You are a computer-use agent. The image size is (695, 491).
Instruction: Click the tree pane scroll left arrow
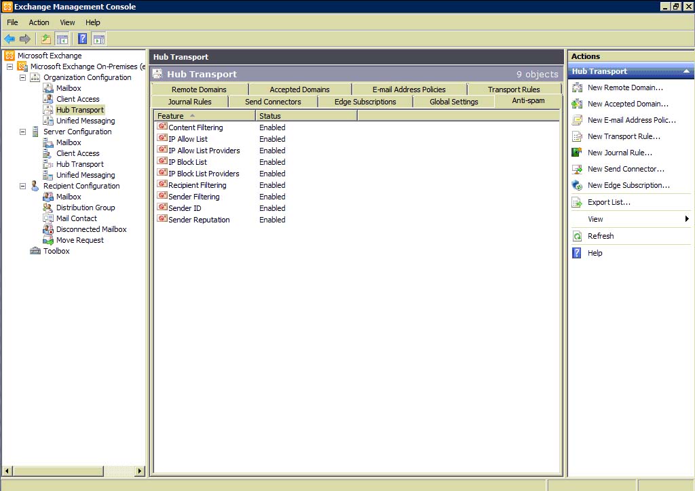pyautogui.click(x=7, y=471)
